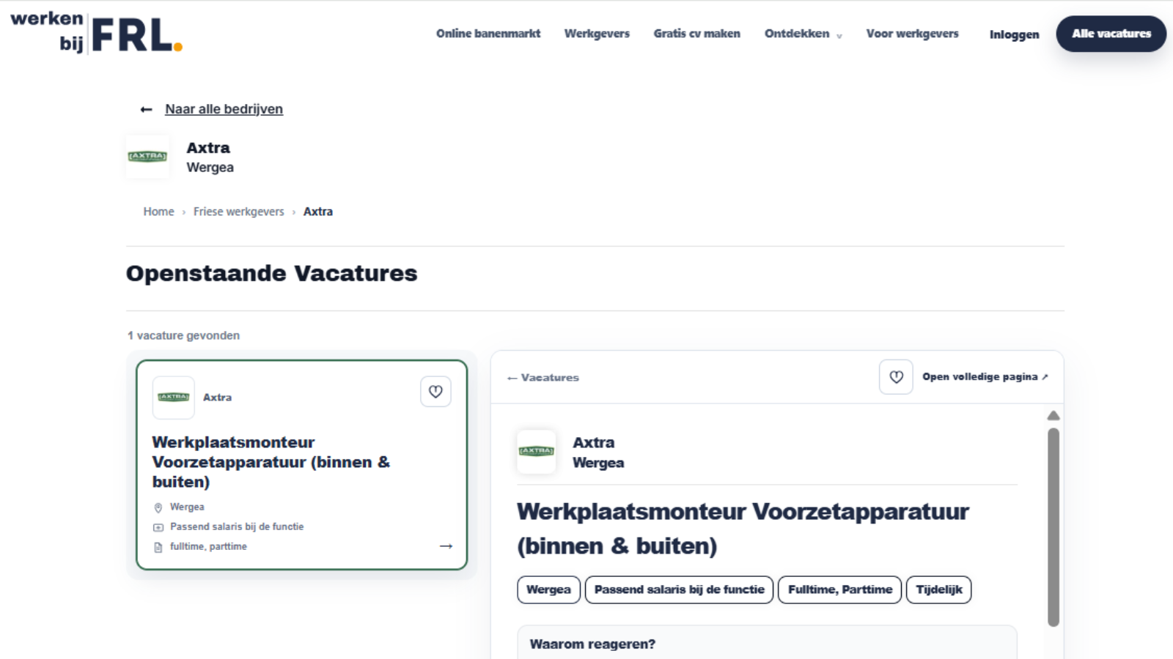The image size is (1173, 659).
Task: Follow the Naar alle bedrijven link
Action: [224, 109]
